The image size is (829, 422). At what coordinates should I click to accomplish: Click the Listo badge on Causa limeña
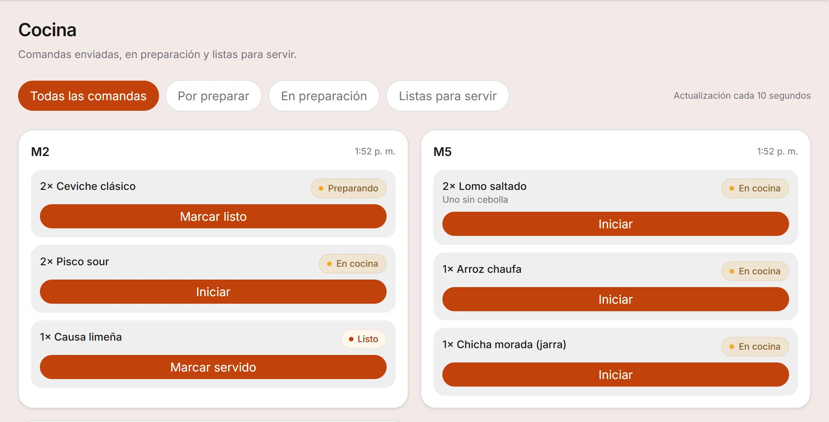[x=363, y=339]
